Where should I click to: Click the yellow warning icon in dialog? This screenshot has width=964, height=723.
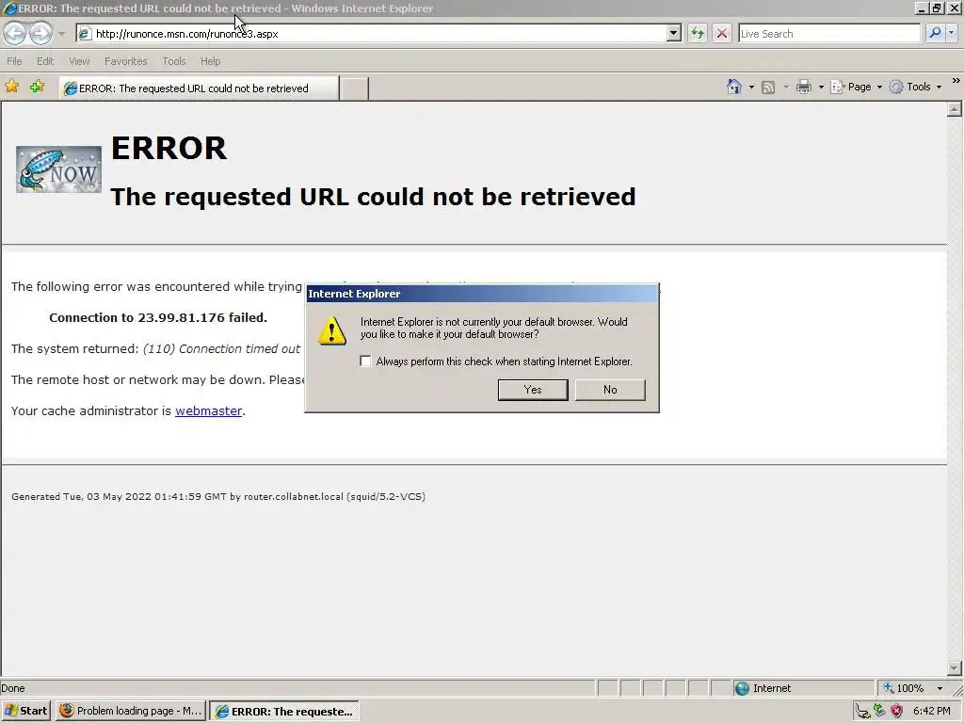332,330
